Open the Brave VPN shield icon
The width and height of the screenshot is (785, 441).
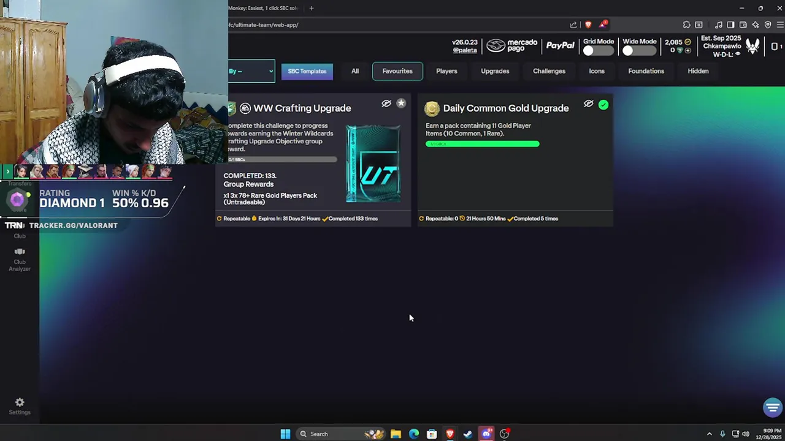(x=767, y=24)
